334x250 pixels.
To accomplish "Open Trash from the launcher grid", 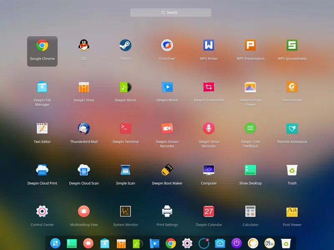I will [x=292, y=170].
